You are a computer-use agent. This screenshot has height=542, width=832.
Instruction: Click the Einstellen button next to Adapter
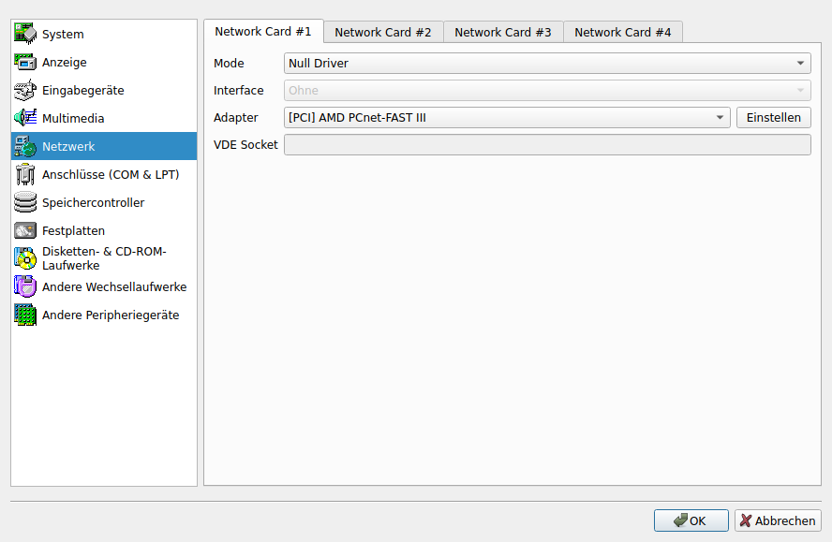[773, 118]
